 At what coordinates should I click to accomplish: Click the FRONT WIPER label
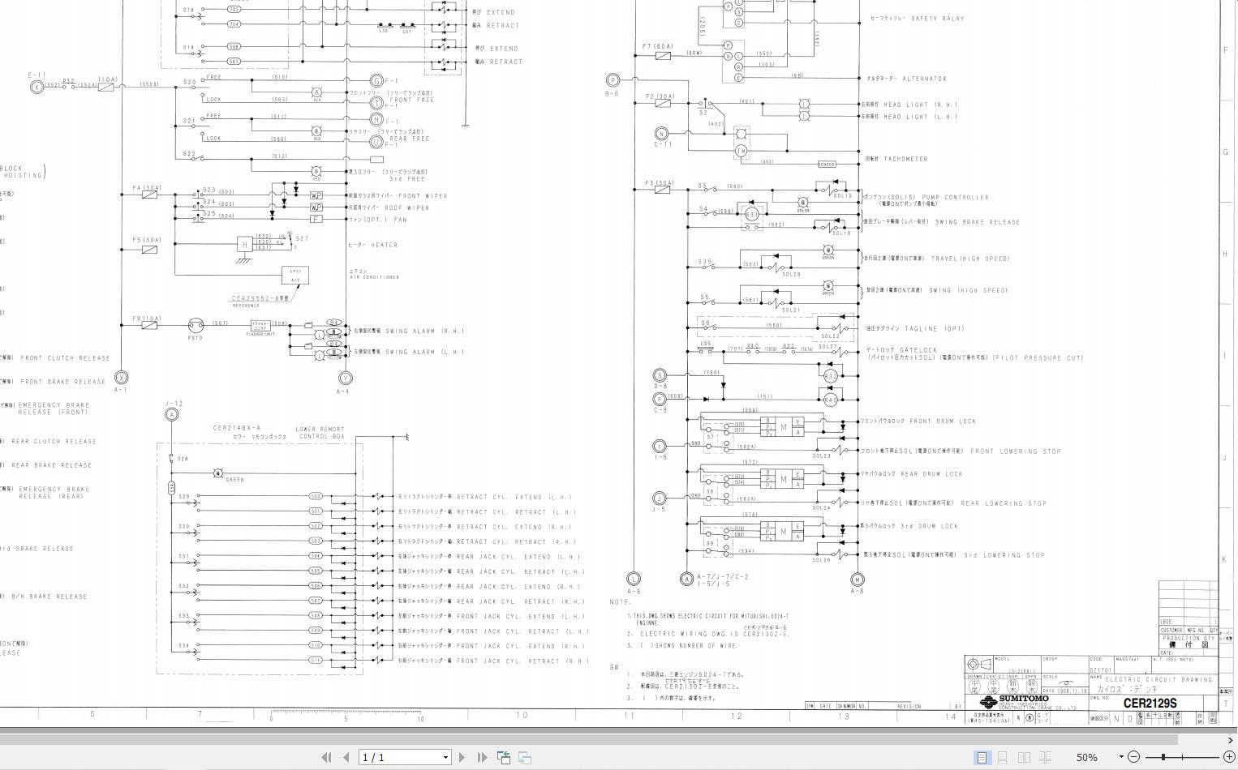pyautogui.click(x=422, y=196)
